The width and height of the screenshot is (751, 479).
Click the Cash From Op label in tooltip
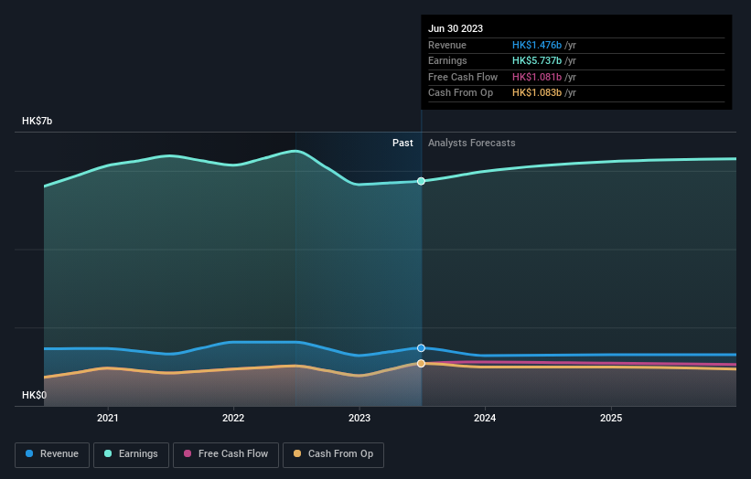(460, 93)
